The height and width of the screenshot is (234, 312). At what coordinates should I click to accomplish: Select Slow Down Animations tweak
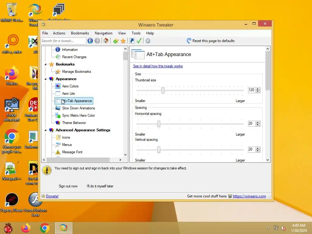pyautogui.click(x=78, y=108)
